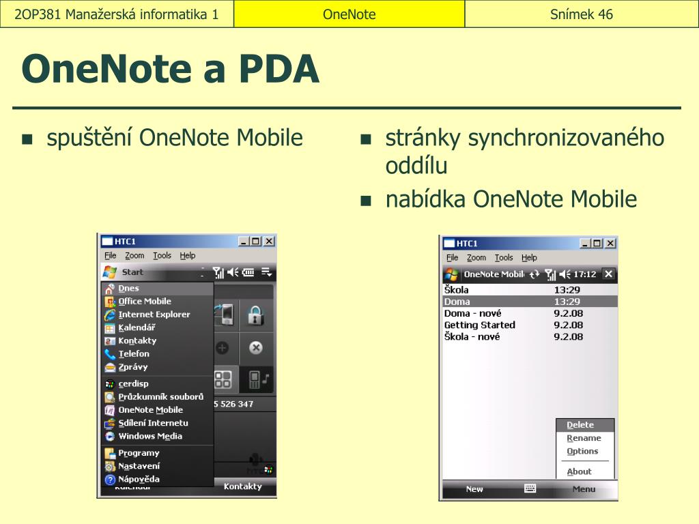This screenshot has height=524, width=699.
Task: Click the sync arrows icon in OneNote Mobile bar
Action: tap(534, 274)
